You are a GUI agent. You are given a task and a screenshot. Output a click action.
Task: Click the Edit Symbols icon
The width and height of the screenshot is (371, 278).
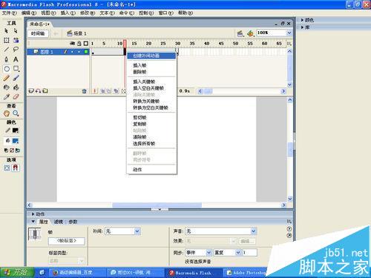pos(250,33)
